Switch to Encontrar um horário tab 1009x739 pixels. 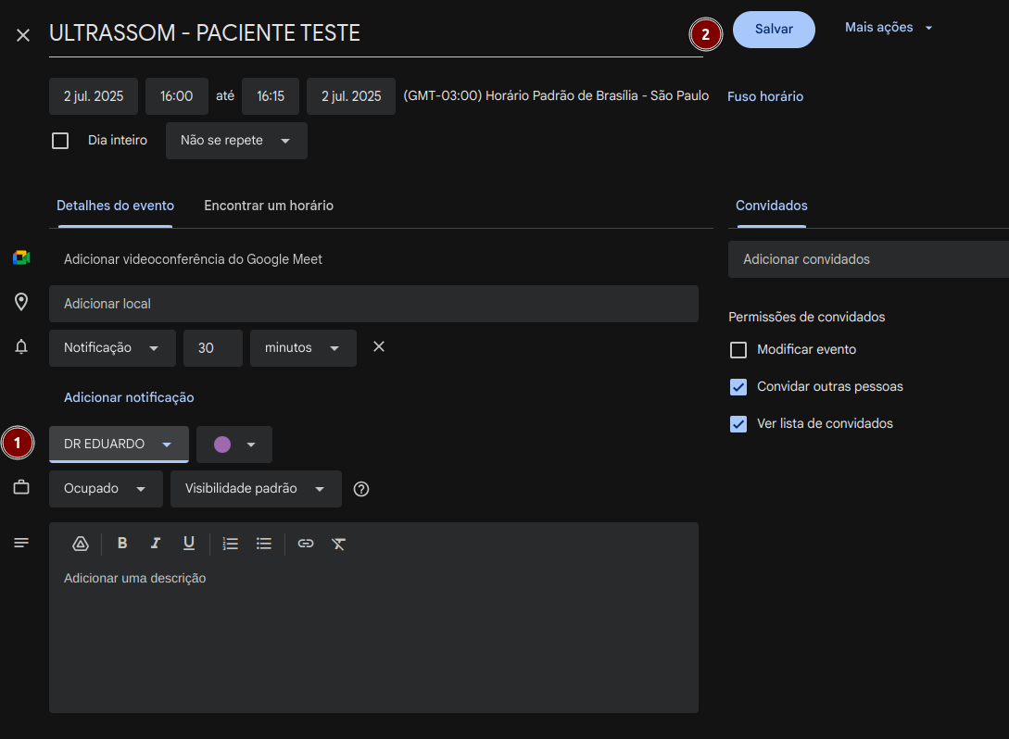click(x=269, y=206)
